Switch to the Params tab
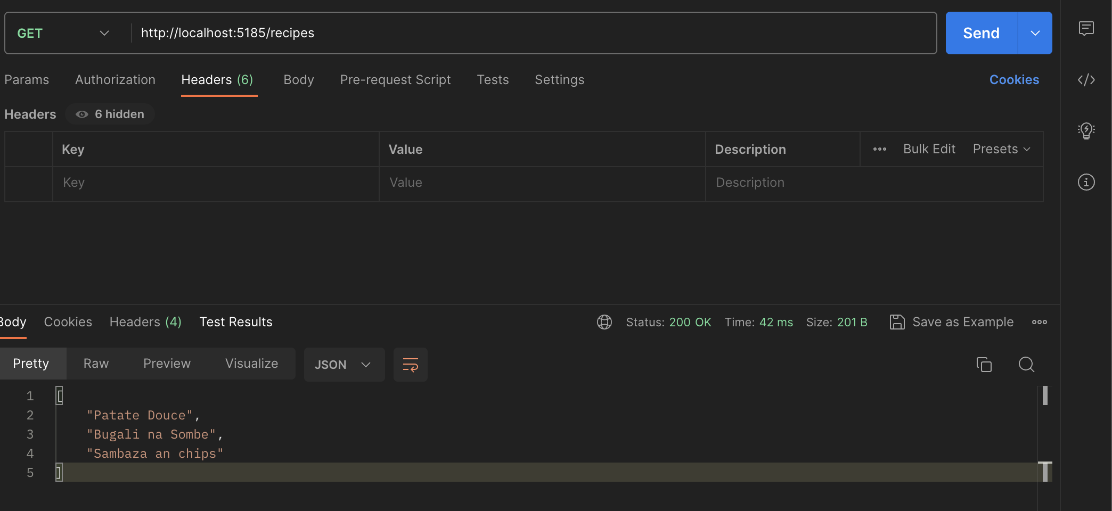Viewport: 1112px width, 511px height. coord(27,80)
